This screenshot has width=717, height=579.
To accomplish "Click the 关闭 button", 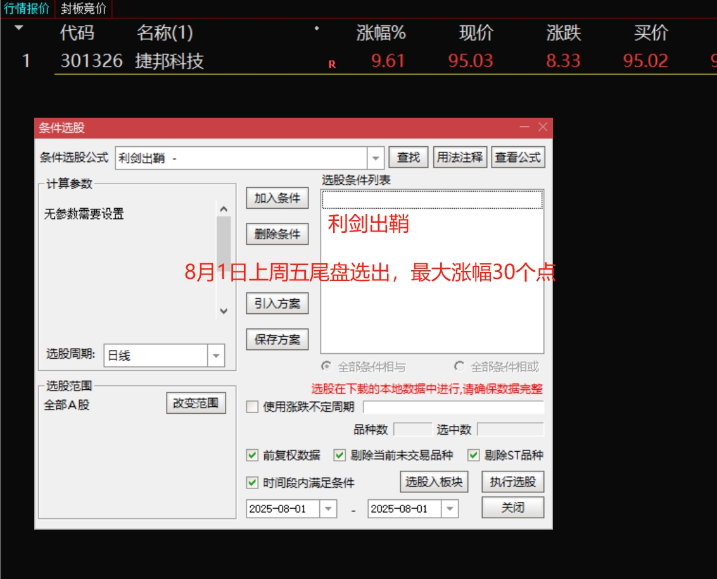I will (512, 507).
